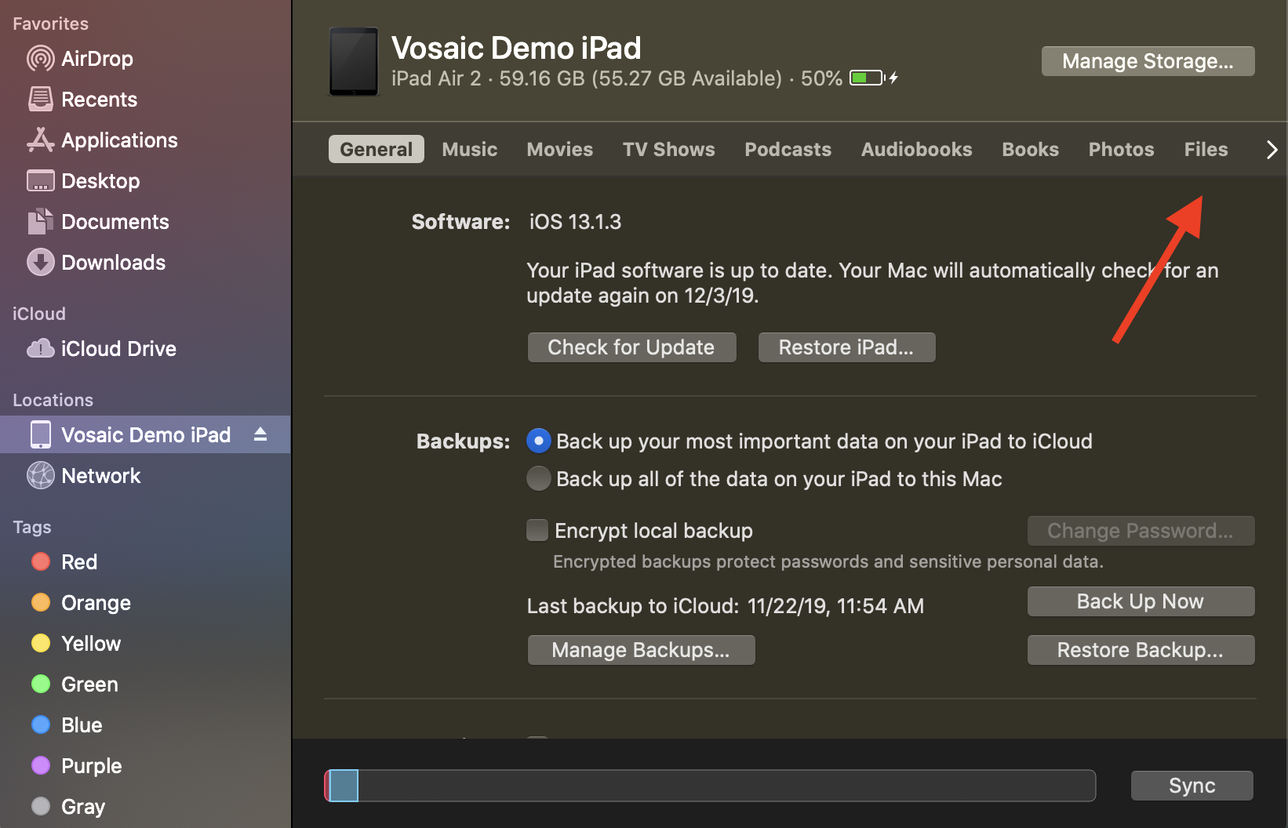Open Desktop label in sidebar
Screen dimensions: 1288x828
click(x=100, y=181)
